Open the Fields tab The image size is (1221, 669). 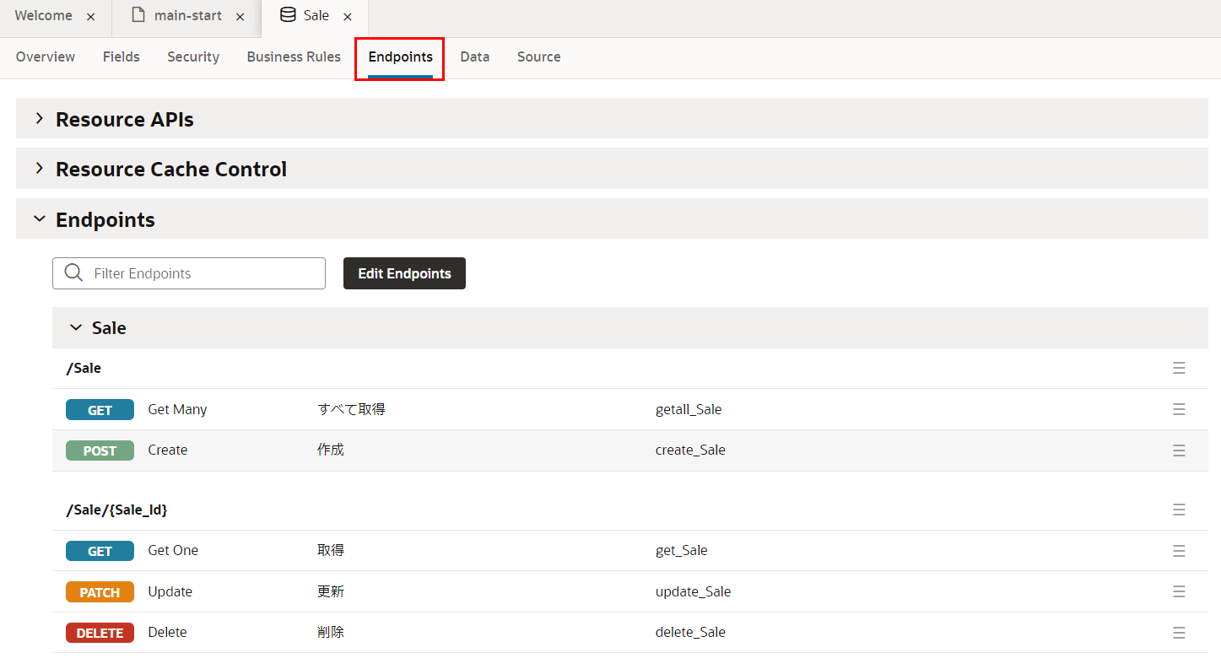click(122, 57)
